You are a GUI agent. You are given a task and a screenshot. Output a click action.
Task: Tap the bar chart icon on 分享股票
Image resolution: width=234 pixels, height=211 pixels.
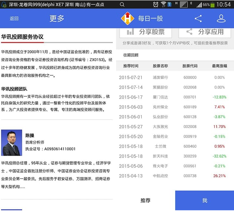pos(130,32)
